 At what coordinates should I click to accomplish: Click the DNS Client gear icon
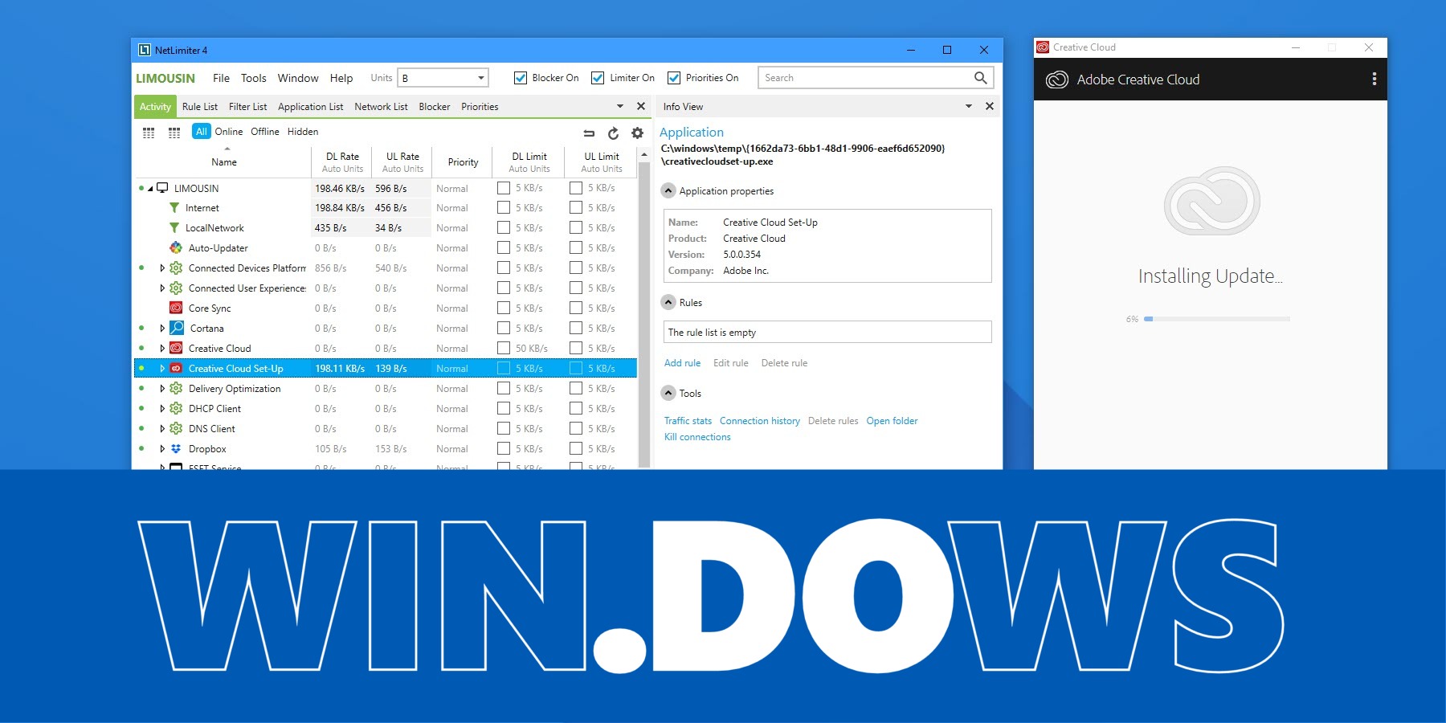point(176,429)
